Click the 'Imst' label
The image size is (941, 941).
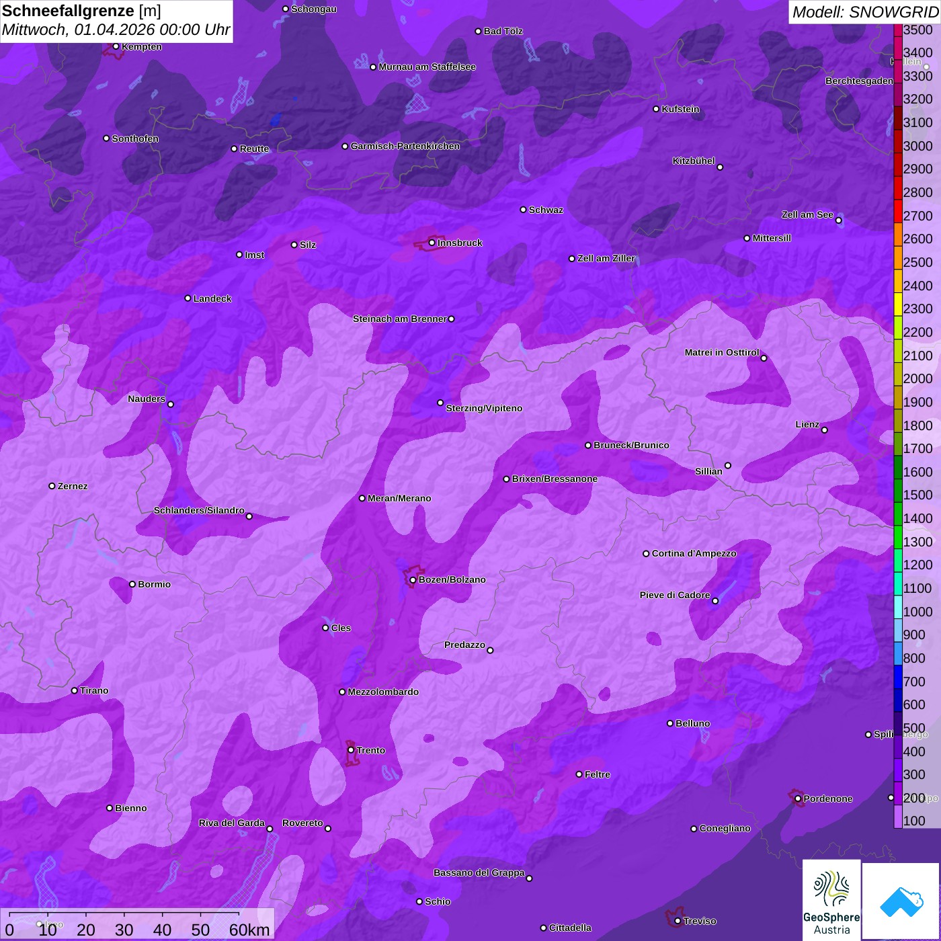click(255, 255)
